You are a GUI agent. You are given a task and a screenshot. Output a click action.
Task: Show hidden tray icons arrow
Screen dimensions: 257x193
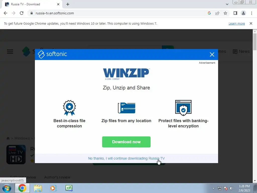point(213,188)
